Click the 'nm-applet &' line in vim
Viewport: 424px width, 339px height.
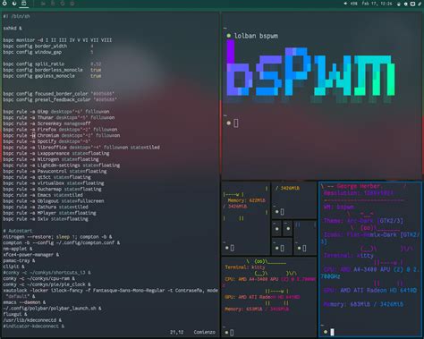pos(18,249)
